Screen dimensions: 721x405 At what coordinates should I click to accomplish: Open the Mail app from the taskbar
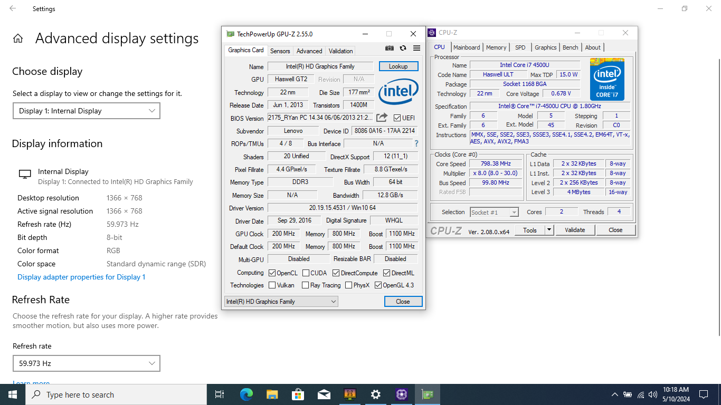pyautogui.click(x=324, y=394)
